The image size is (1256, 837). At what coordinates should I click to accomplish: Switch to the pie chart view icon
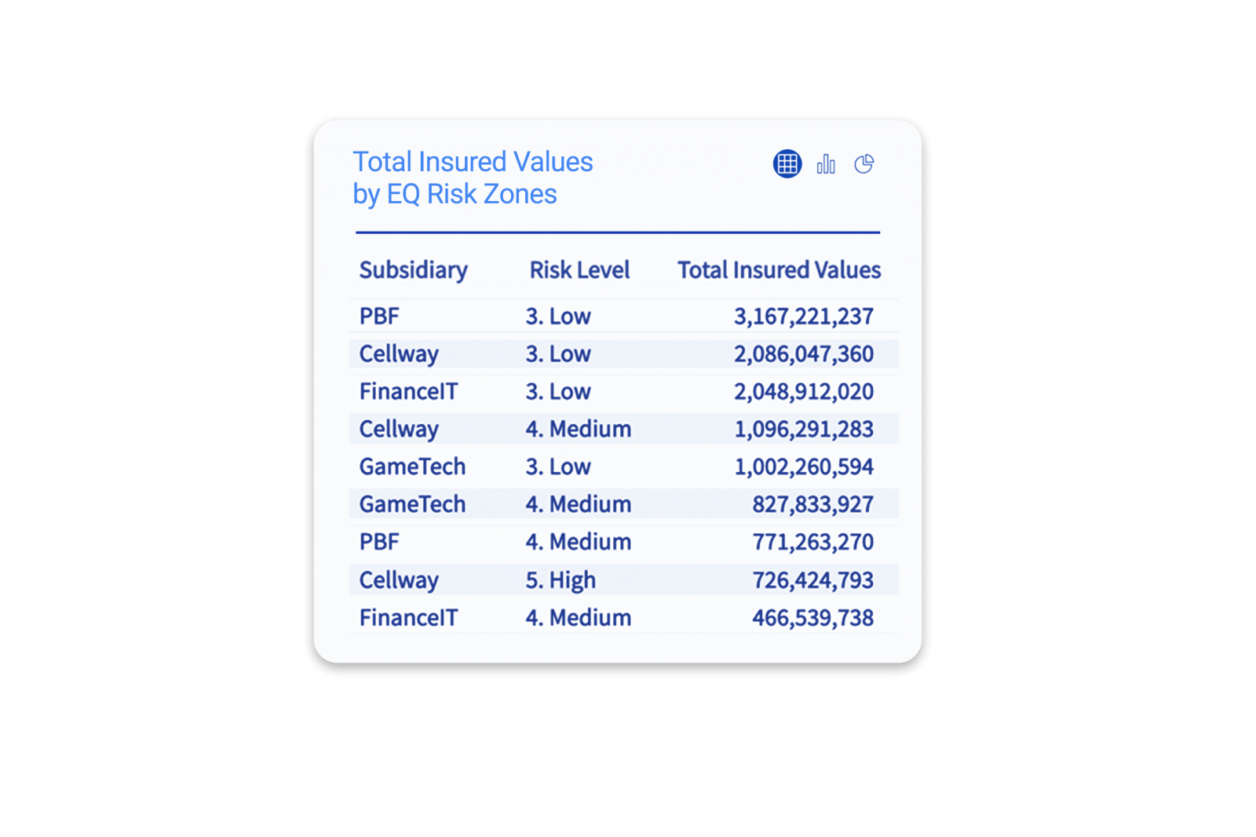[864, 163]
